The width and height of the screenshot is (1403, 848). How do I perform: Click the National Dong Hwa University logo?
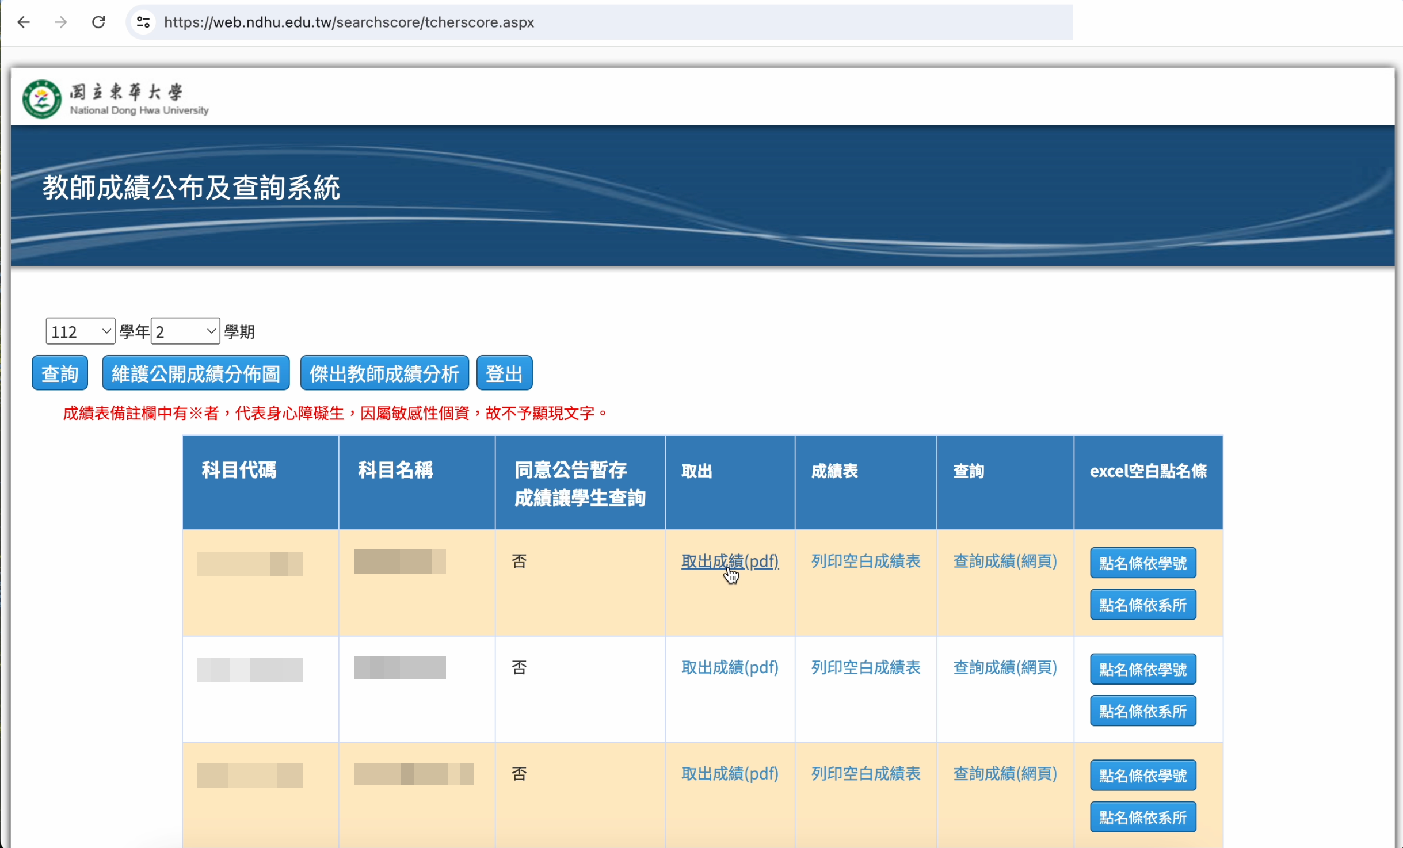(115, 99)
